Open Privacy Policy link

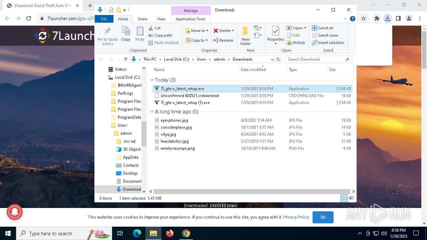coord(296,217)
